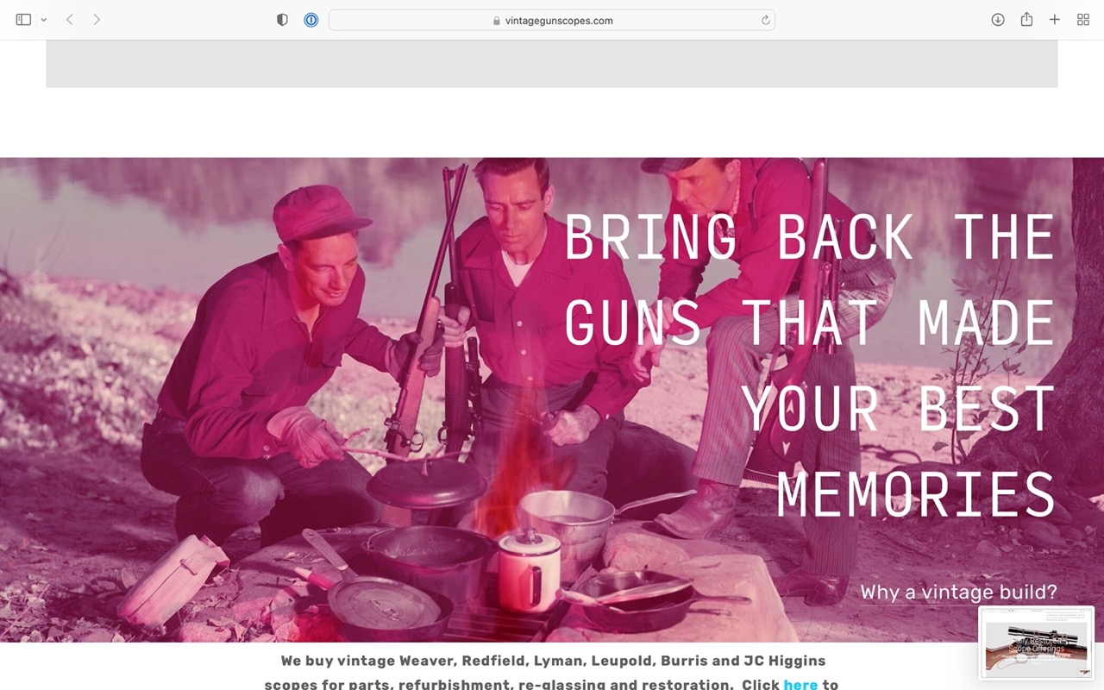Open the "Why a vintage build?" link

tap(958, 593)
